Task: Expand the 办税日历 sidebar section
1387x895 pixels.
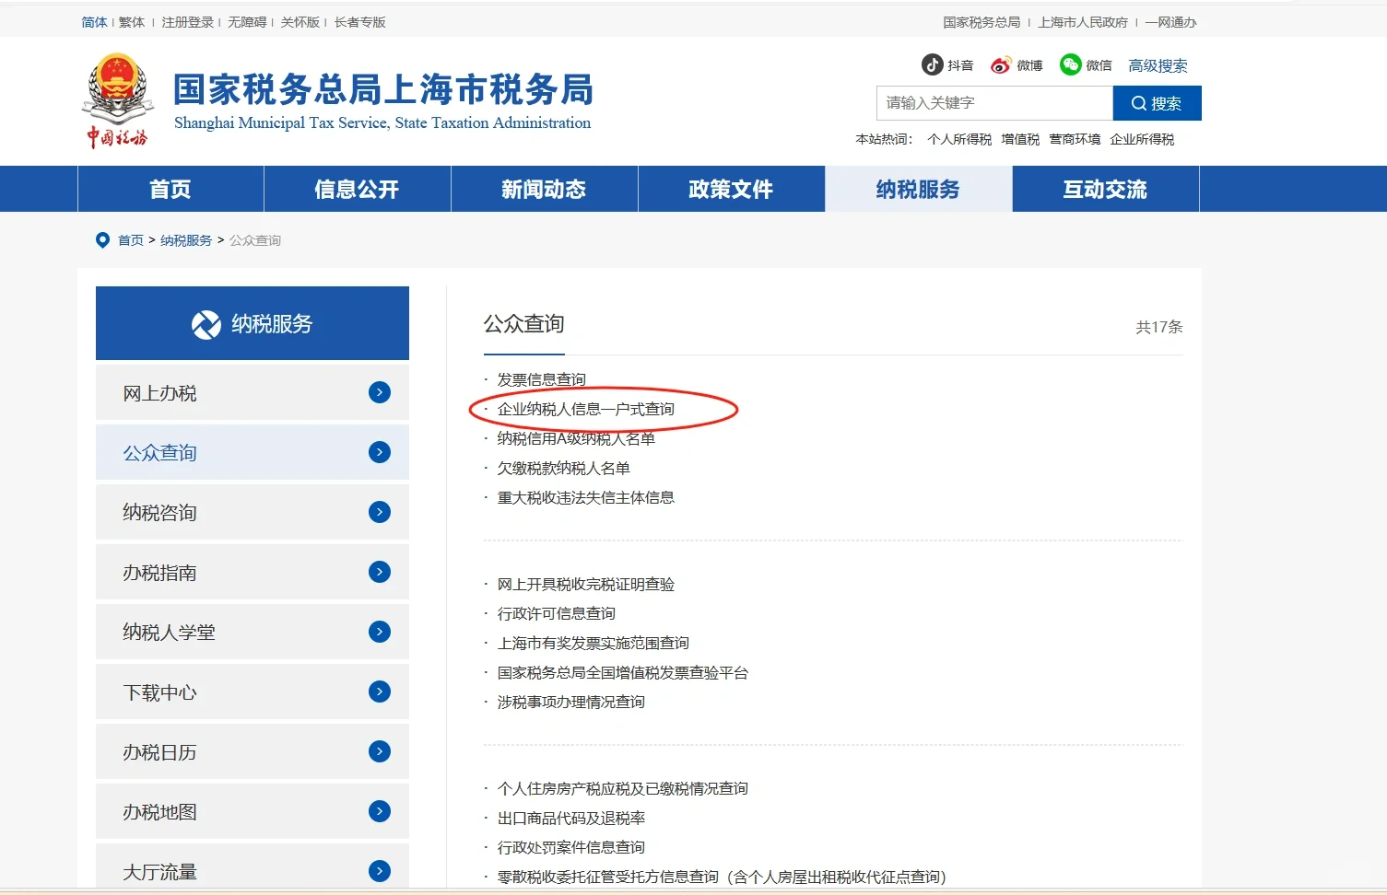Action: point(379,751)
